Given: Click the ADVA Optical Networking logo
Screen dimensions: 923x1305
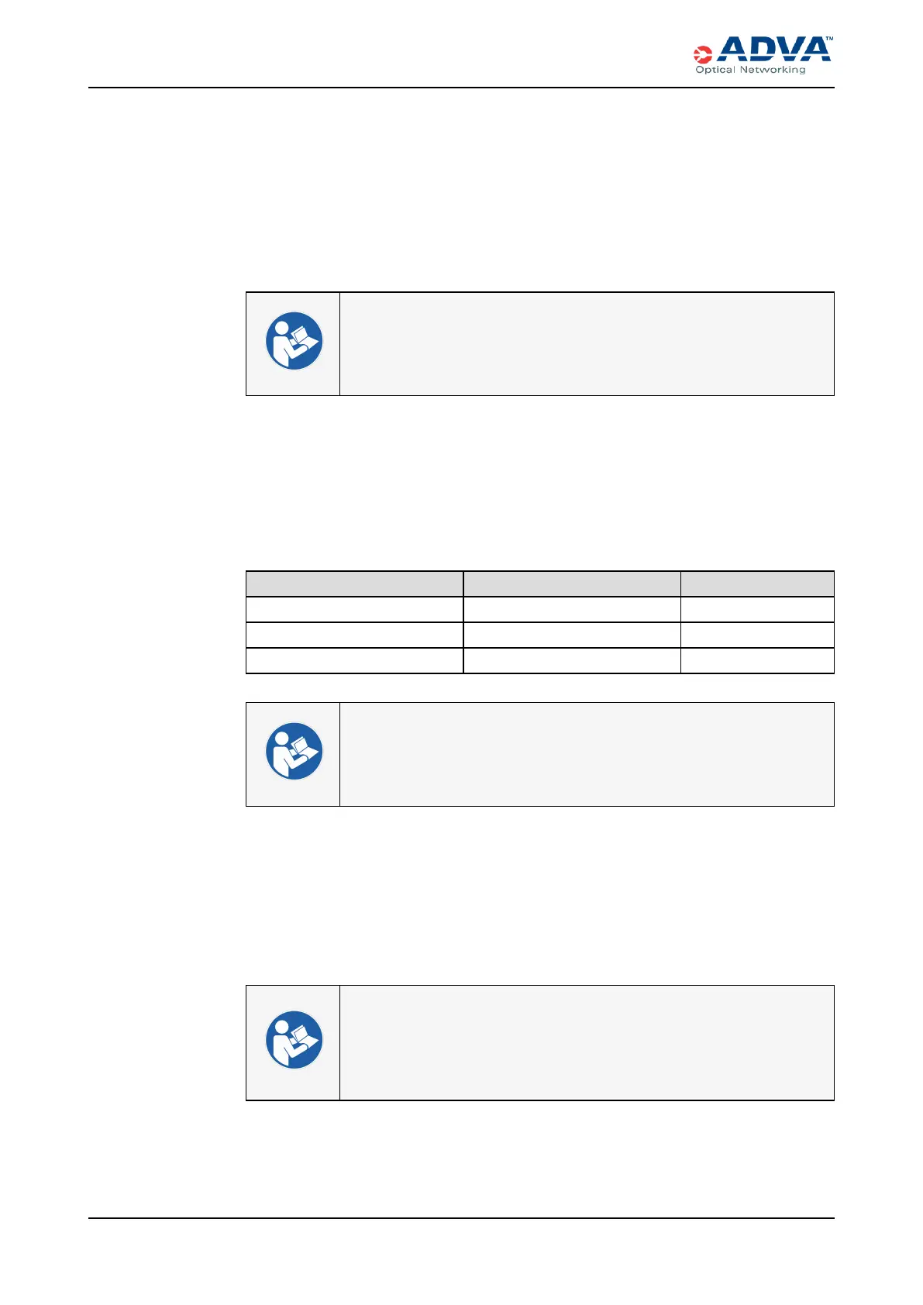Looking at the screenshot, I should tap(763, 54).
